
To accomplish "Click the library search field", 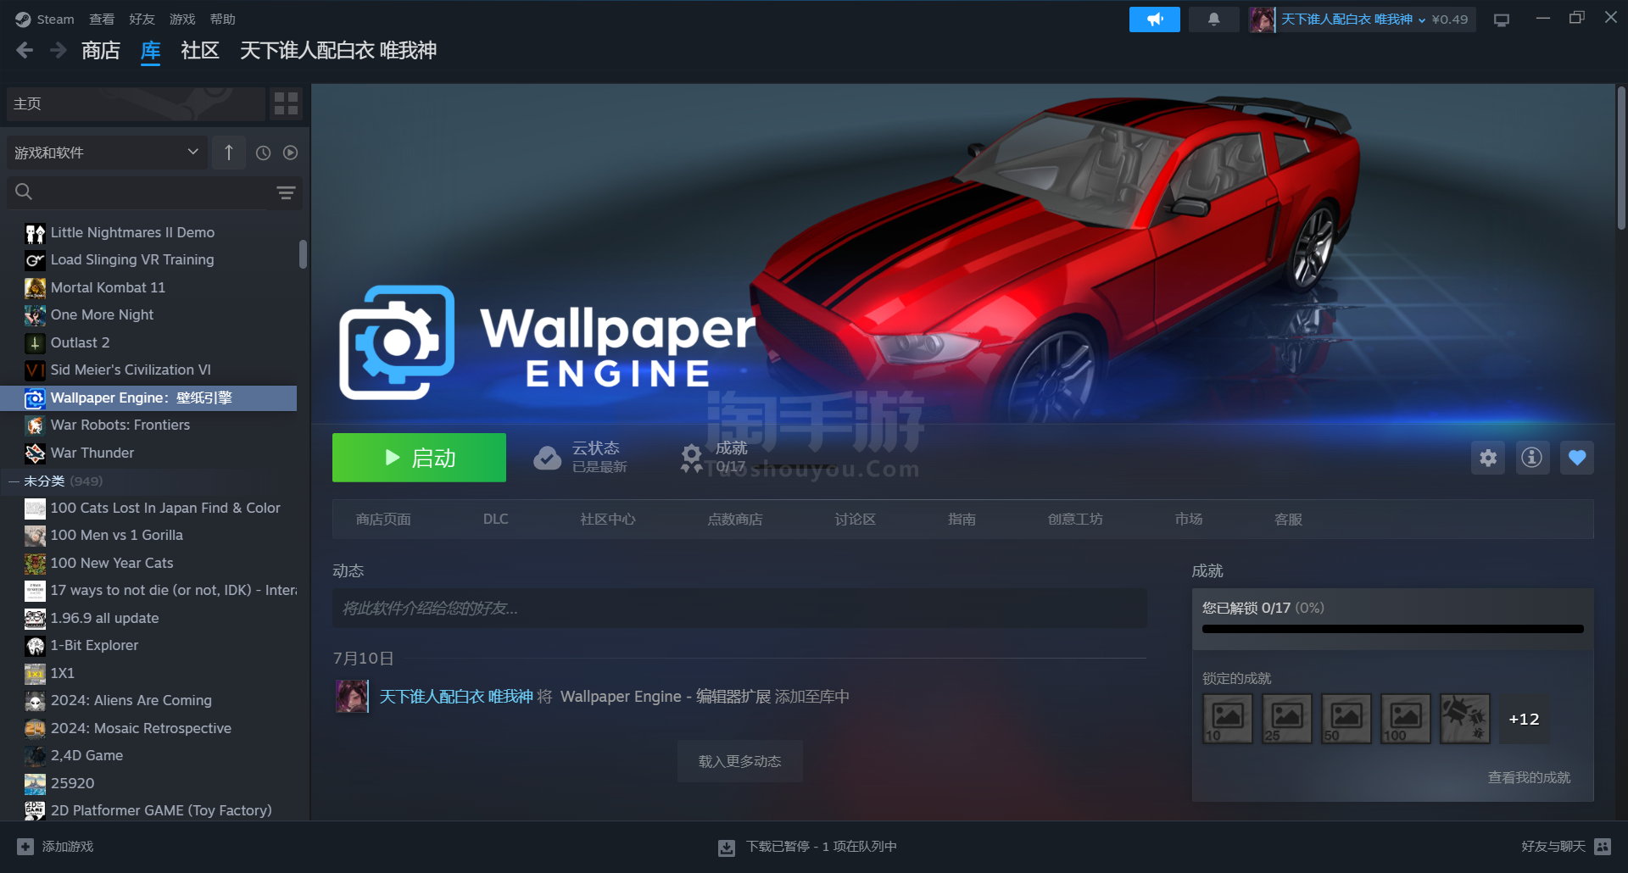I will click(153, 192).
